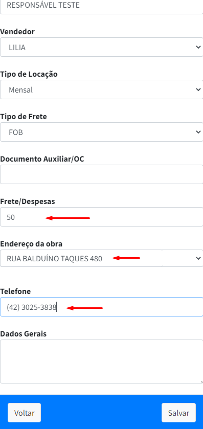The height and width of the screenshot is (429, 203).
Task: Grab the resize handle of Dados Gerais textarea
Action: [x=201, y=381]
